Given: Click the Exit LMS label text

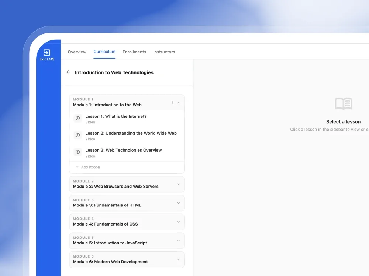Looking at the screenshot, I should (x=47, y=59).
